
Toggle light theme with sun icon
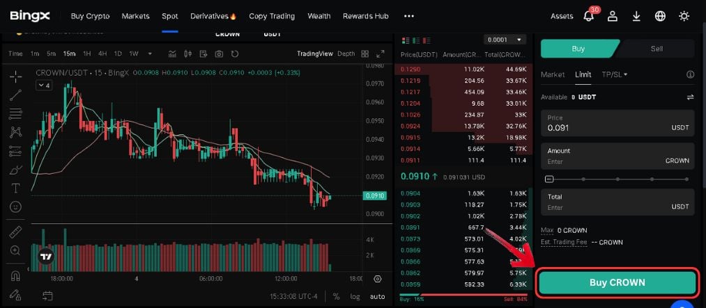[684, 16]
